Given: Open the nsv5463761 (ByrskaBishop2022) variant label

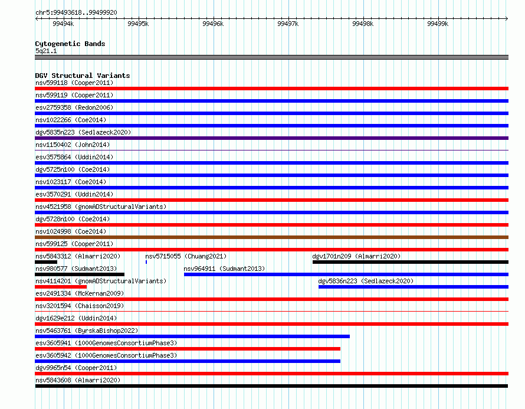Looking at the screenshot, I should tap(87, 331).
